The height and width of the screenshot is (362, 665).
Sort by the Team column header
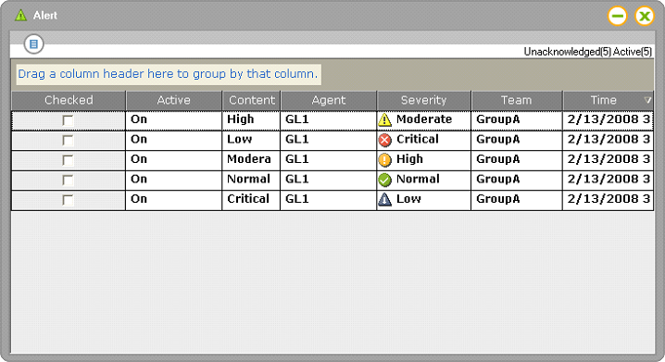tap(517, 101)
